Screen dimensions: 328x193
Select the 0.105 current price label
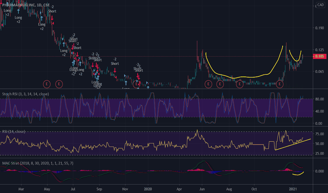[x=320, y=56]
